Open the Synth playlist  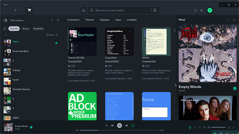pos(31,81)
